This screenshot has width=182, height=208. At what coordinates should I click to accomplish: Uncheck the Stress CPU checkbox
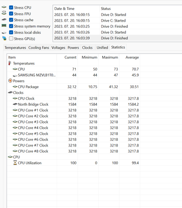click(11, 7)
